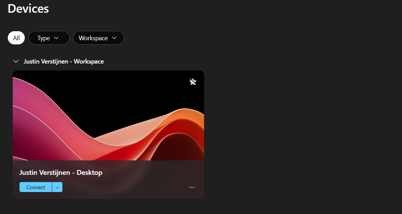Click the Justin Verstijnen - Desktop title

click(x=61, y=172)
